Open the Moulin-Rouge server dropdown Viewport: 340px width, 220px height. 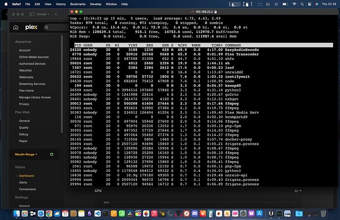click(x=26, y=154)
